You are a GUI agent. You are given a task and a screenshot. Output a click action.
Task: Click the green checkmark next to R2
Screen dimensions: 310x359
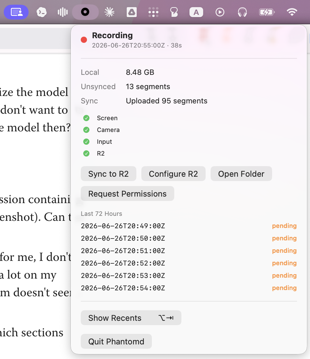click(86, 153)
